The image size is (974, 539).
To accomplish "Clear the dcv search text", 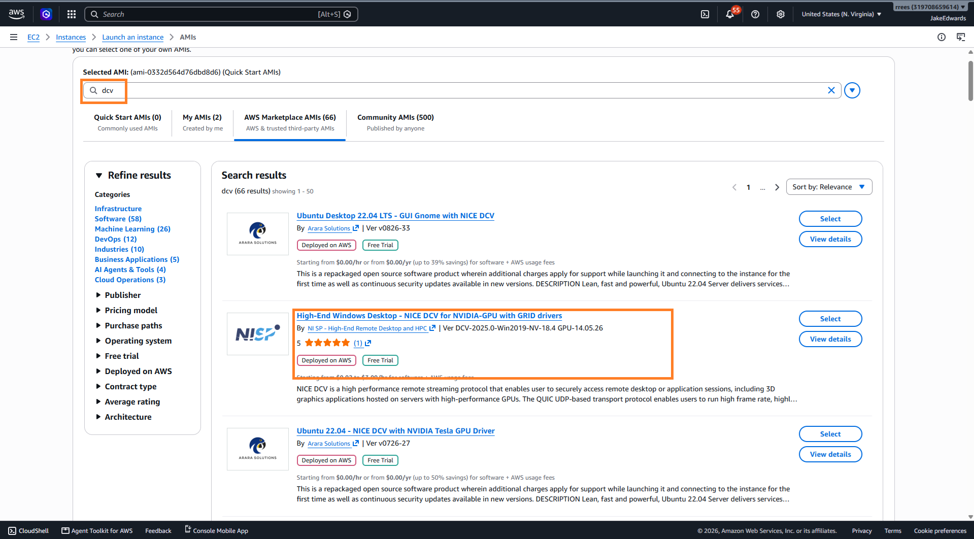I will click(831, 90).
